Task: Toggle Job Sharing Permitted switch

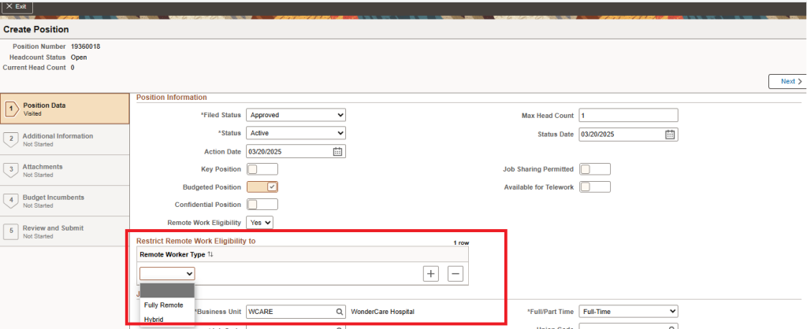Action: pyautogui.click(x=594, y=169)
